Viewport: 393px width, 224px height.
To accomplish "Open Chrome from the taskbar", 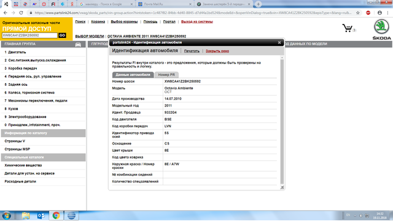I will [x=56, y=215].
